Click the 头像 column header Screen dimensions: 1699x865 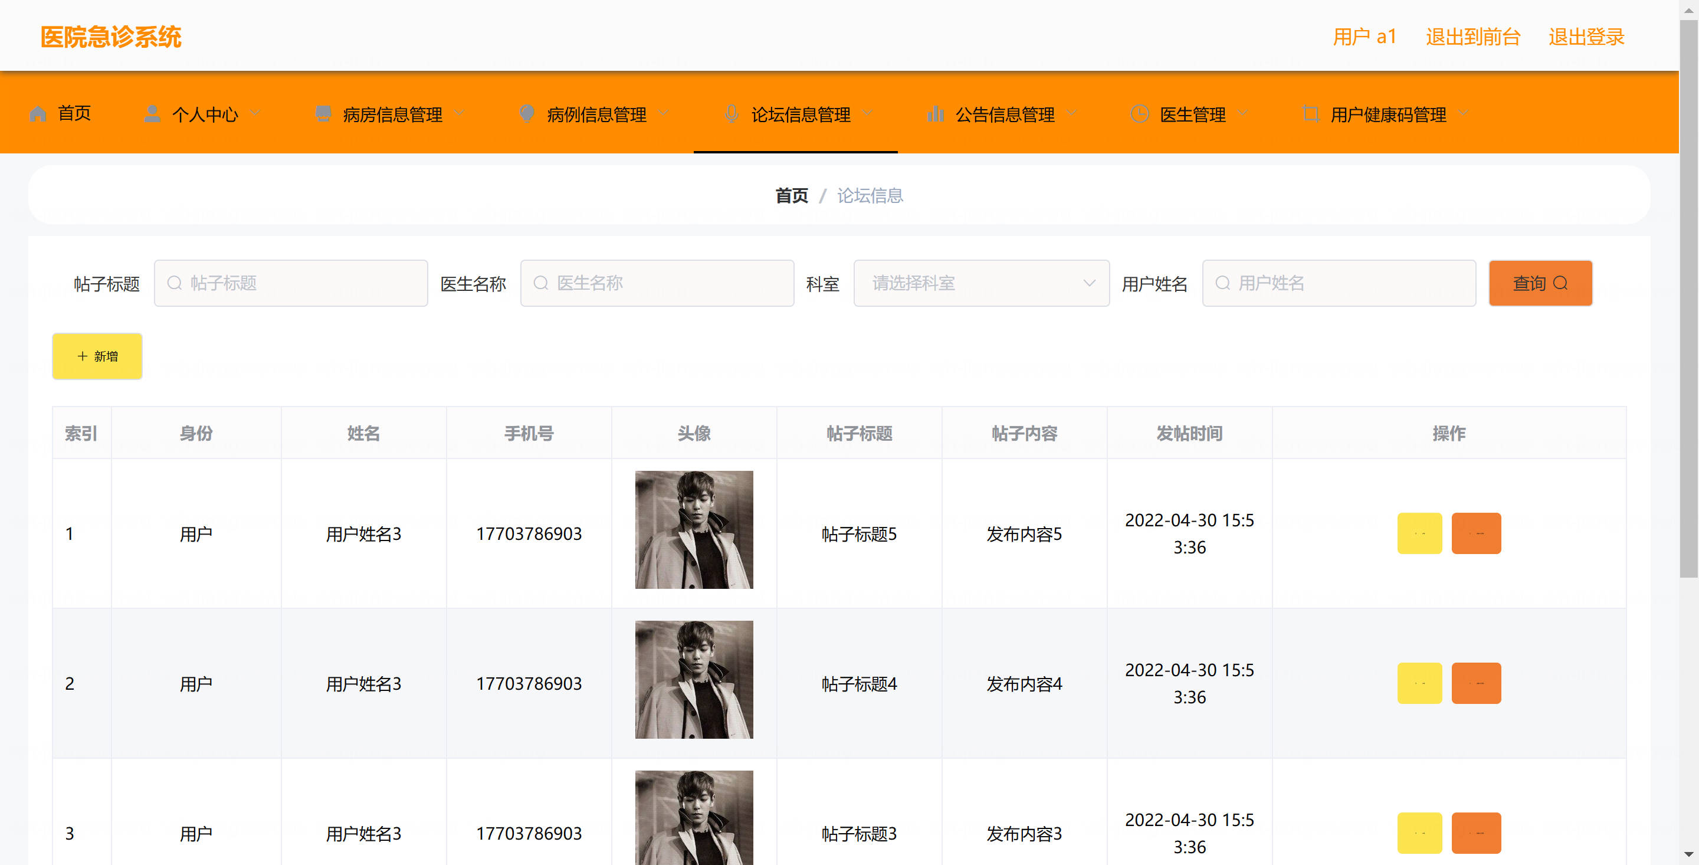(x=694, y=433)
